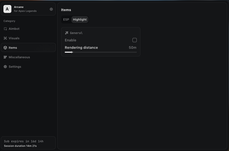
Task: Select the Aimbot crosshair icon
Action: [5, 29]
